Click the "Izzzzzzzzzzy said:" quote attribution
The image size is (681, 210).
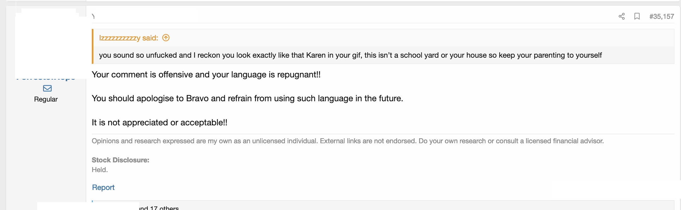point(128,38)
